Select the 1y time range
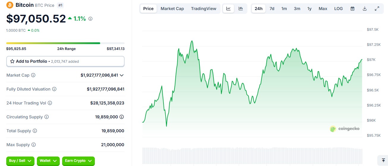 pyautogui.click(x=310, y=9)
